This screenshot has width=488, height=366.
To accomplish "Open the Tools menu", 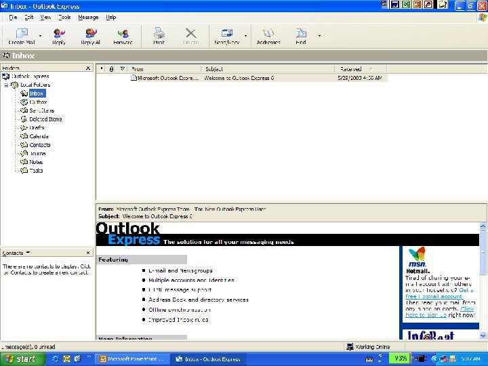I will [64, 18].
